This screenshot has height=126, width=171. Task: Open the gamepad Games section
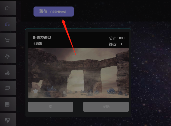point(7,24)
